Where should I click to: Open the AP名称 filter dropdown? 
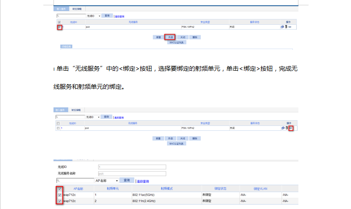click(107, 181)
